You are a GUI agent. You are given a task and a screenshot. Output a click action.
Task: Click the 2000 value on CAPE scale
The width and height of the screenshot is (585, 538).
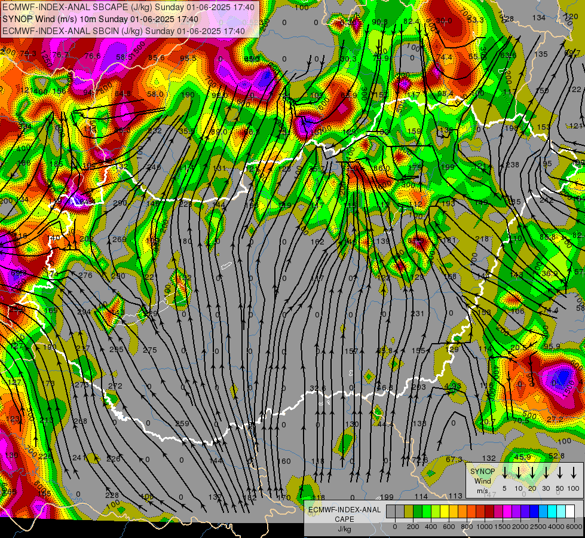[520, 527]
